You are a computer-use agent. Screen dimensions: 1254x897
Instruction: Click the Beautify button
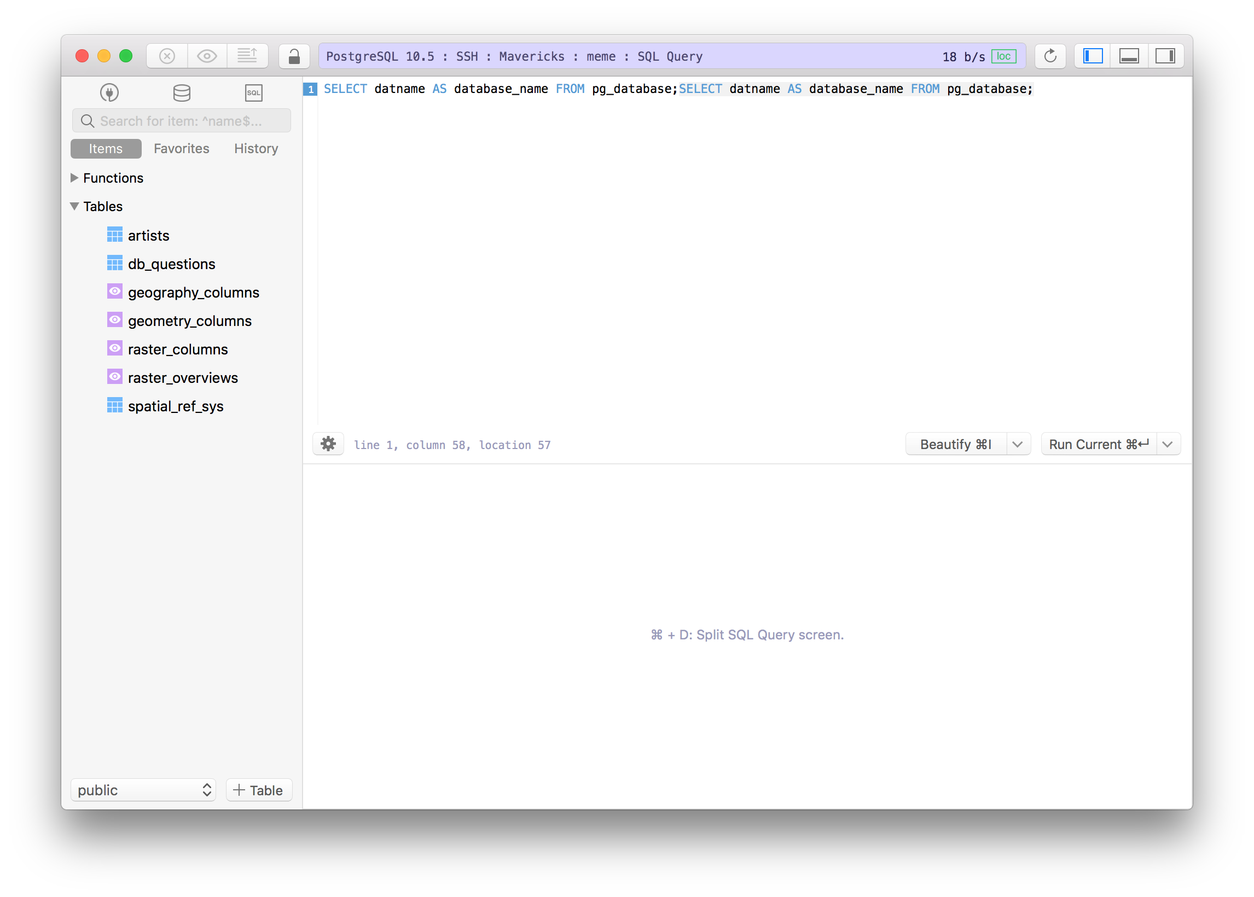[956, 444]
